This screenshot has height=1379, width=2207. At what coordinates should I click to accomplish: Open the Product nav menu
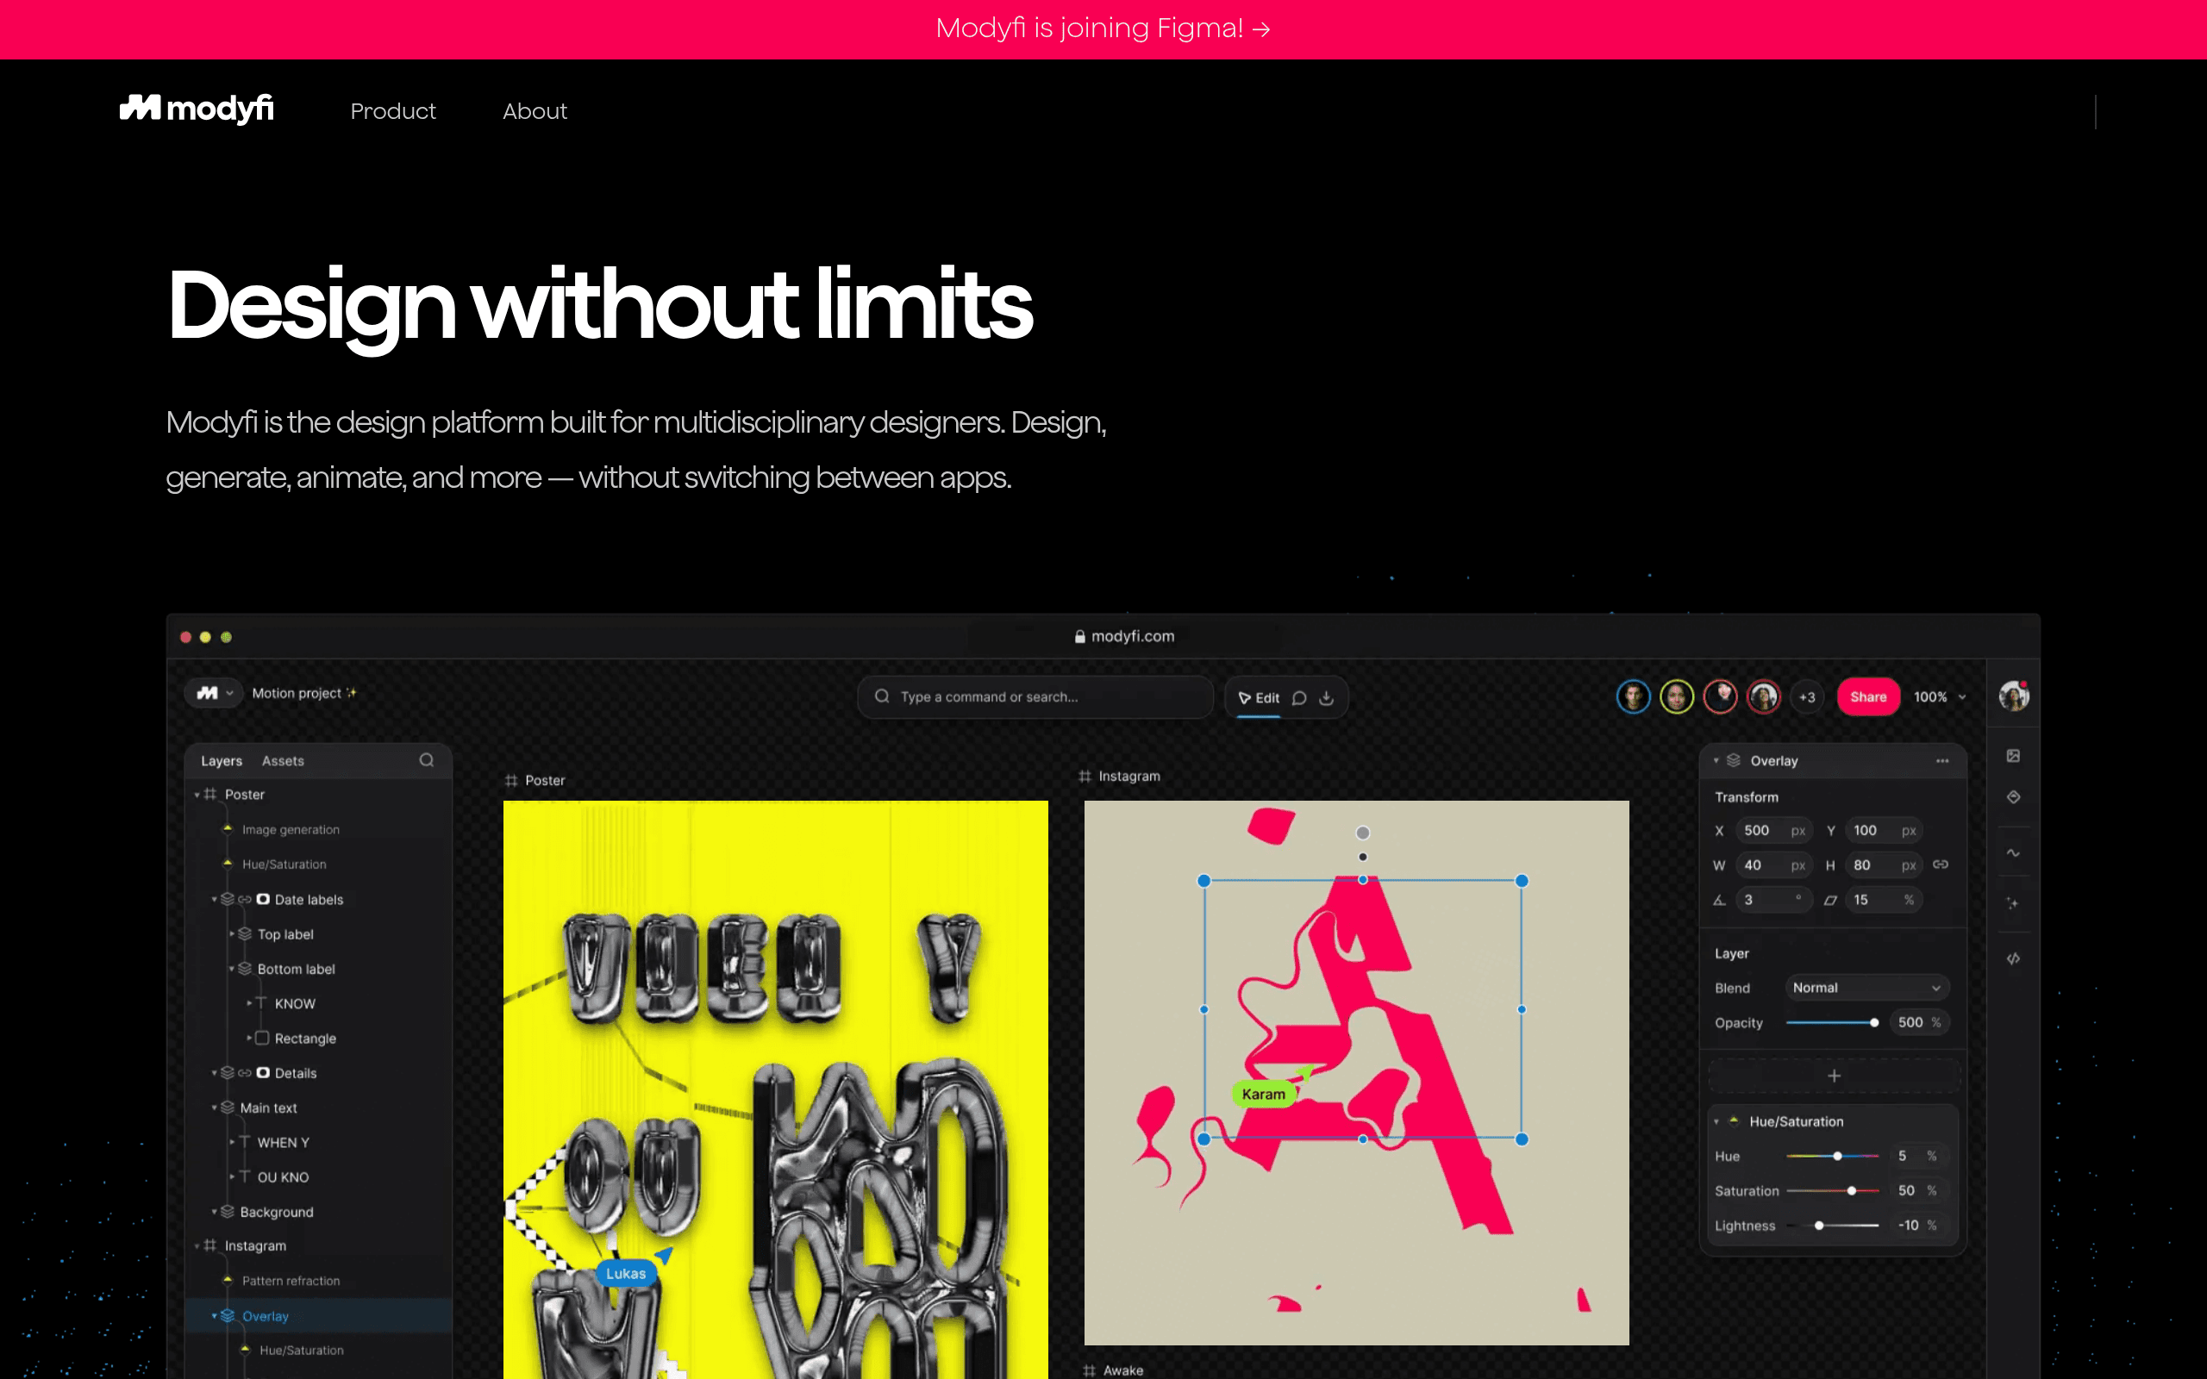(x=393, y=111)
